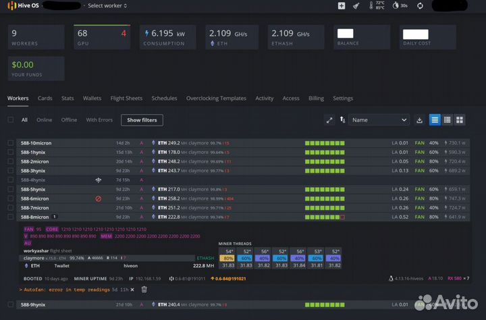Image resolution: width=486 pixels, height=320 pixels.
Task: Delete the Autofan error message with trash icon
Action: coord(144,289)
